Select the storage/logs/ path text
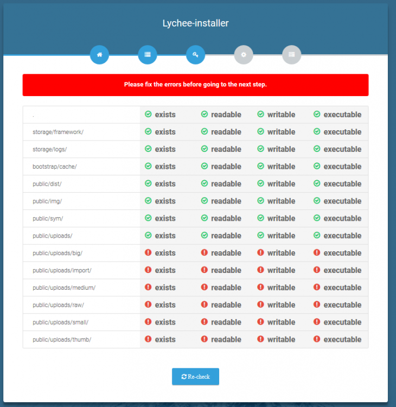 click(49, 150)
